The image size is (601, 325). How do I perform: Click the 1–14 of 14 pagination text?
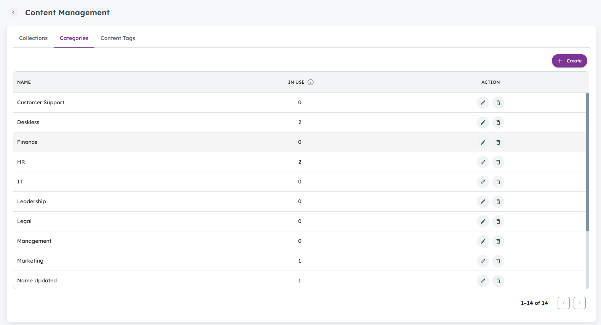(534, 303)
